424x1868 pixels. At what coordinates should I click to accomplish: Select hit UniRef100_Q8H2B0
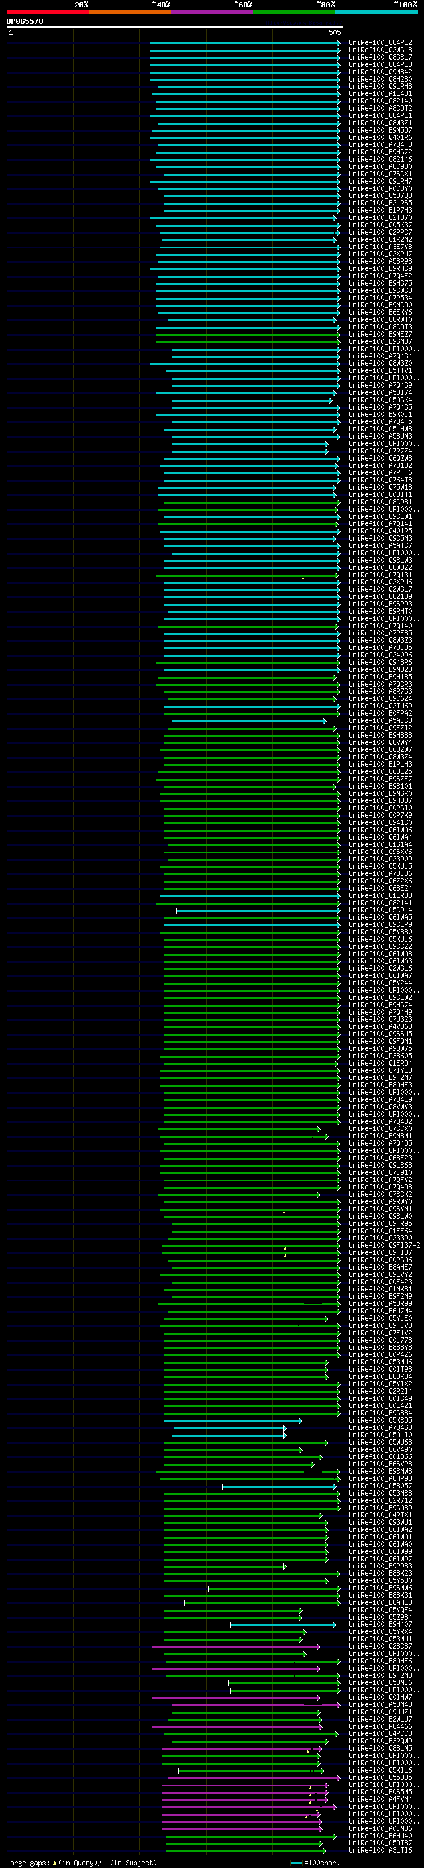pyautogui.click(x=380, y=79)
